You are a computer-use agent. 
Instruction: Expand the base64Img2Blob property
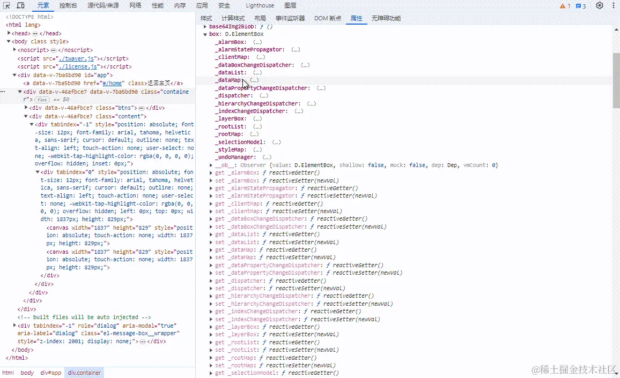point(205,26)
